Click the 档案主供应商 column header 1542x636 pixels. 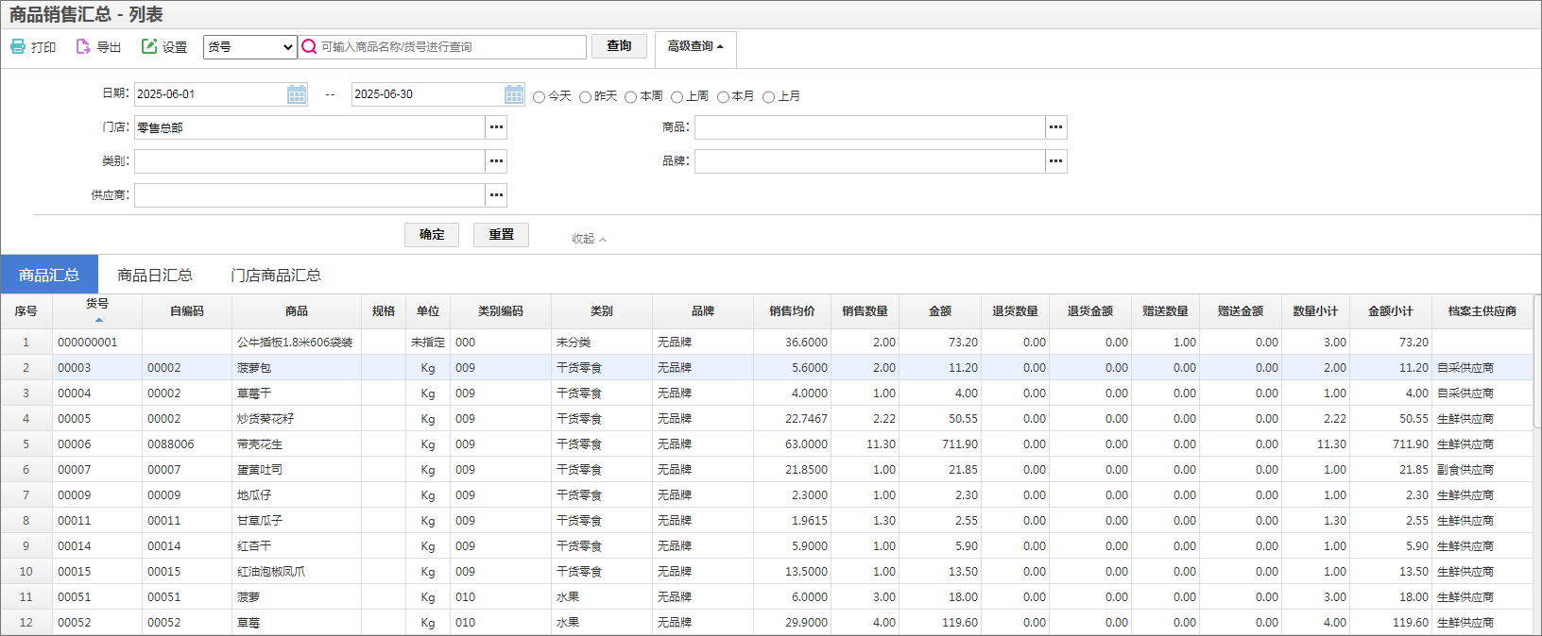pos(1482,310)
